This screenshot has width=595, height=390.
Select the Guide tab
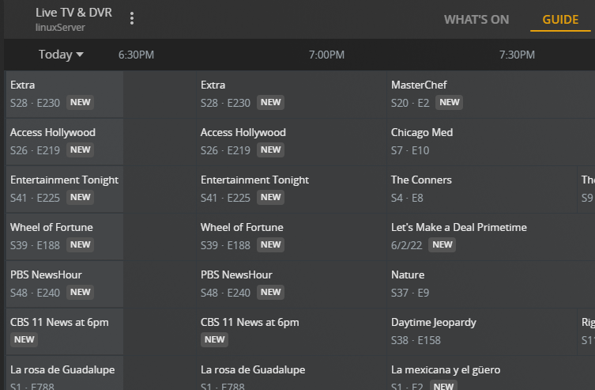pyautogui.click(x=560, y=20)
